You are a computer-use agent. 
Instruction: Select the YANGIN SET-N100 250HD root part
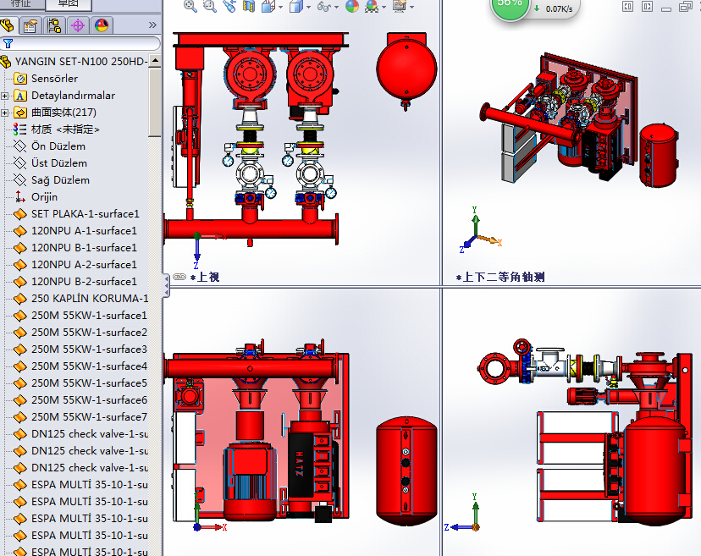coord(81,61)
